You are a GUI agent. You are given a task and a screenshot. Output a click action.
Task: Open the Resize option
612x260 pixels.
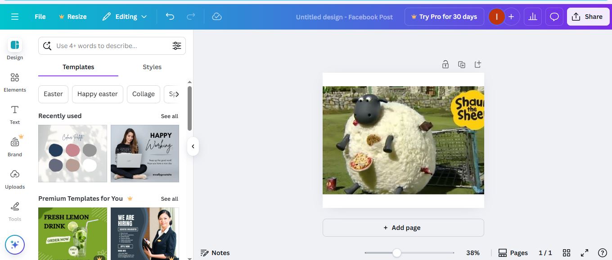(72, 17)
